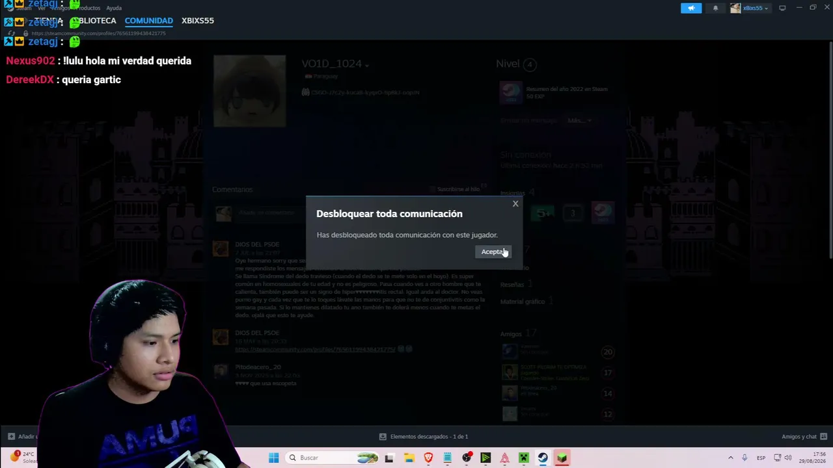Image resolution: width=833 pixels, height=468 pixels.
Task: Open the Minecraft creeper icon on the taskbar
Action: click(523, 458)
